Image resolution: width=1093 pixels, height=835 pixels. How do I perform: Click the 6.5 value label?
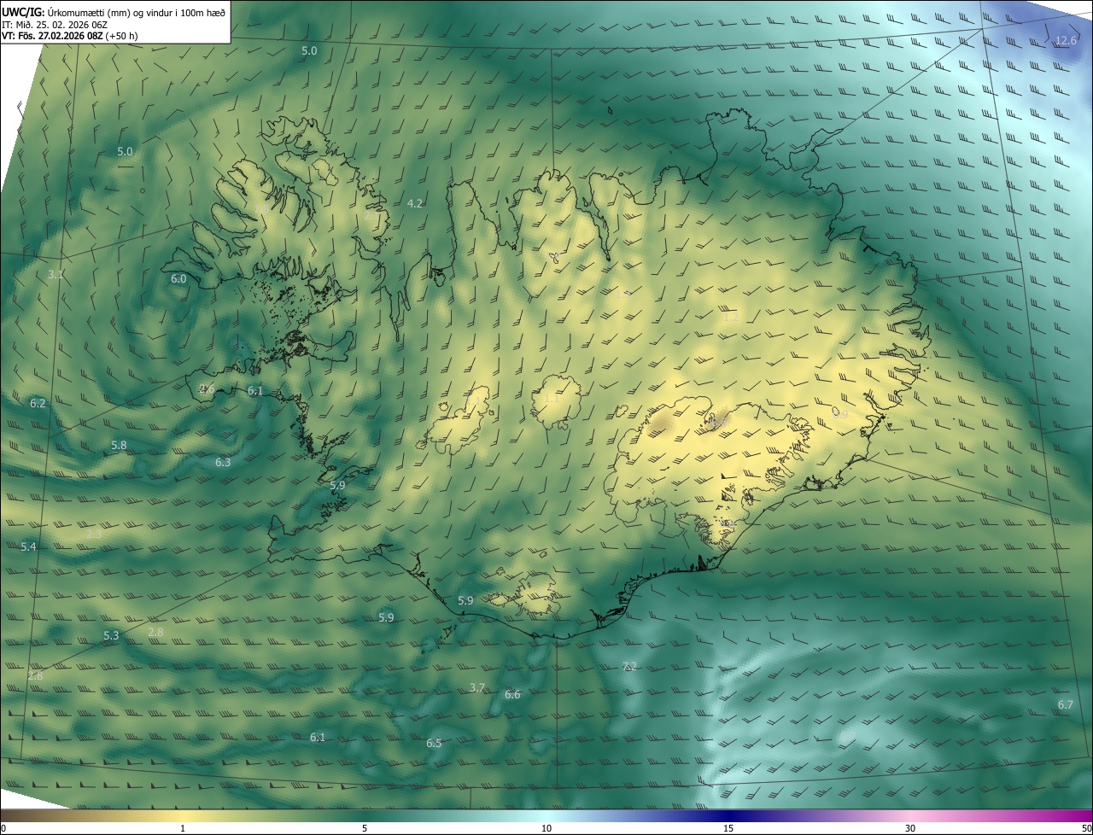[x=434, y=743]
